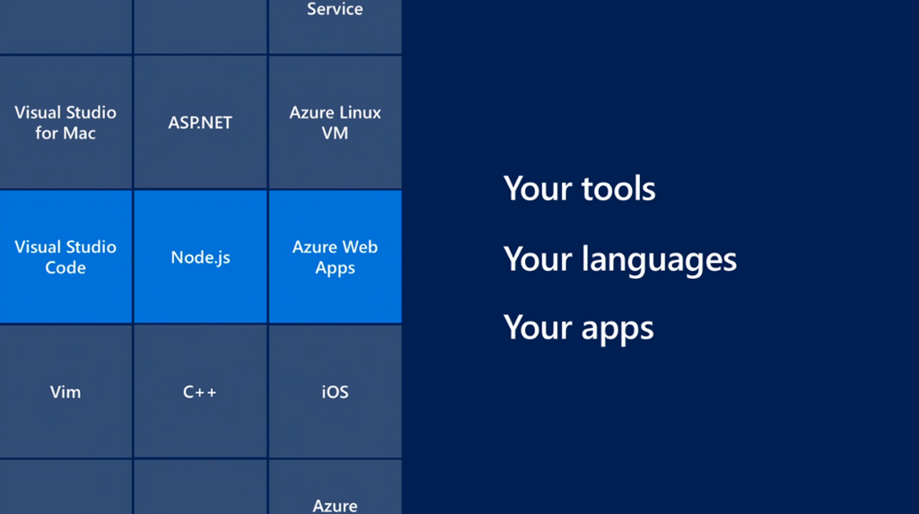Click the 'Your apps' heading text
The height and width of the screenshot is (514, 919).
point(579,328)
